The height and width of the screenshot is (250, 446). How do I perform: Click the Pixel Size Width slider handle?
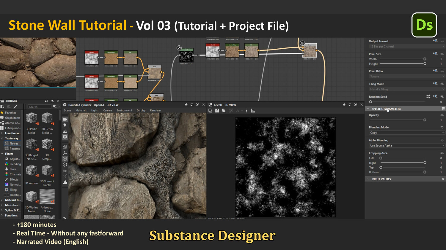coord(425,59)
